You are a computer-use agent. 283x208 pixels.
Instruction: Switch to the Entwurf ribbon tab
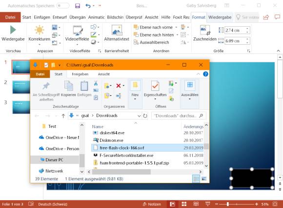pyautogui.click(x=60, y=17)
